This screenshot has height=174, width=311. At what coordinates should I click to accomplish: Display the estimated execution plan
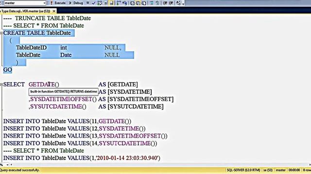[x=100, y=3]
